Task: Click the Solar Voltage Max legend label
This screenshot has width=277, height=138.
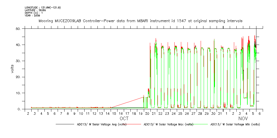Action: pos(168,124)
